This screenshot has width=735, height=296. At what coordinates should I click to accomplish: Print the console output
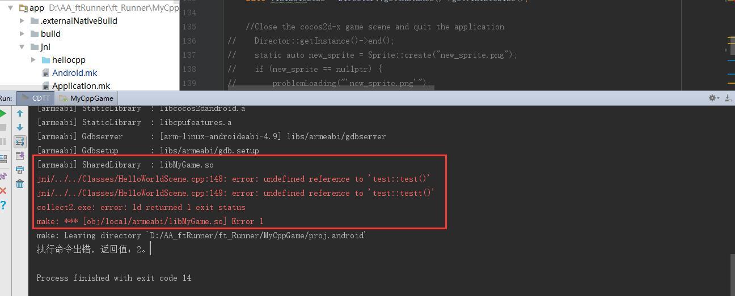tap(20, 170)
